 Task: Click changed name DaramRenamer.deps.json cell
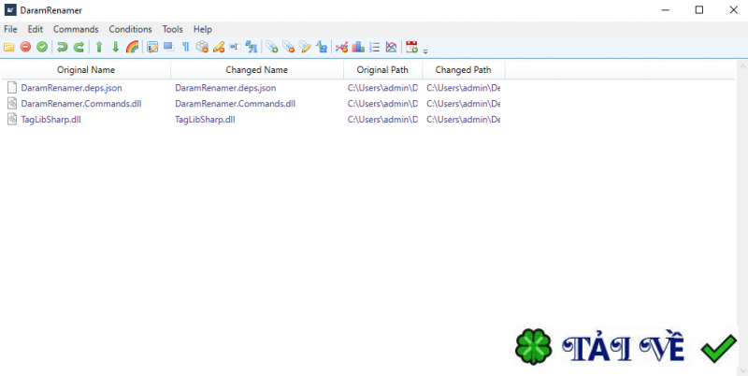click(x=225, y=88)
